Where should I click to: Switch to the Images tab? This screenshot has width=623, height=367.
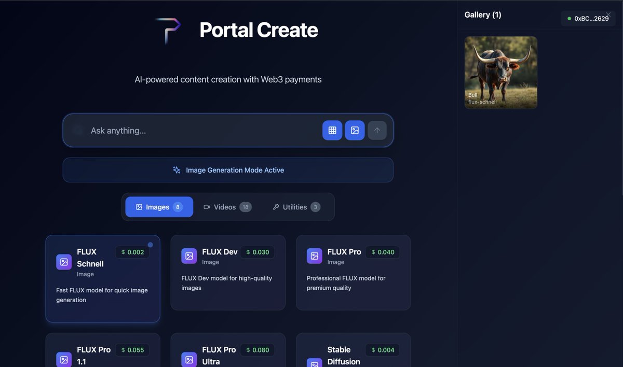pyautogui.click(x=159, y=207)
